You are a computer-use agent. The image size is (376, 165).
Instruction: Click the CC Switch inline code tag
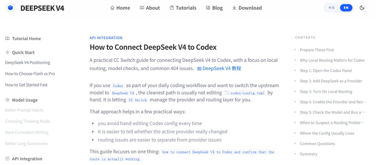tap(138, 100)
